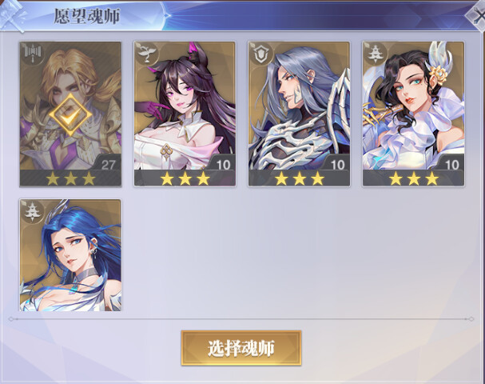Click the tower class icon on blonde card
Image resolution: width=485 pixels, height=384 pixels.
pyautogui.click(x=33, y=54)
